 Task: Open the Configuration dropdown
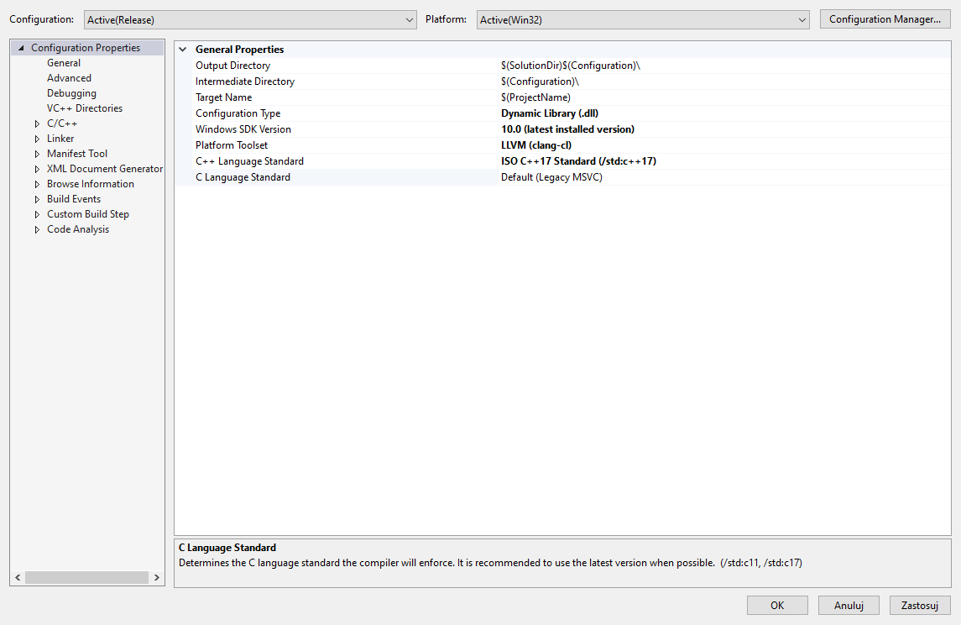coord(250,19)
